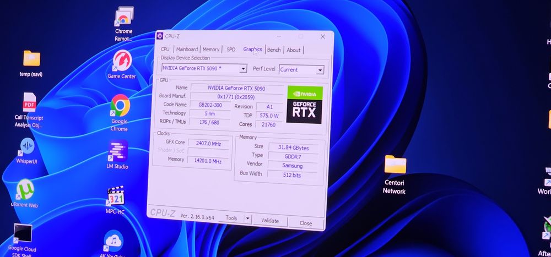The width and height of the screenshot is (551, 257).
Task: Click the Cores 21760 value
Action: pos(268,124)
